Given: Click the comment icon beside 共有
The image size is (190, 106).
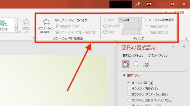Looking at the screenshot, I should 166,12.
